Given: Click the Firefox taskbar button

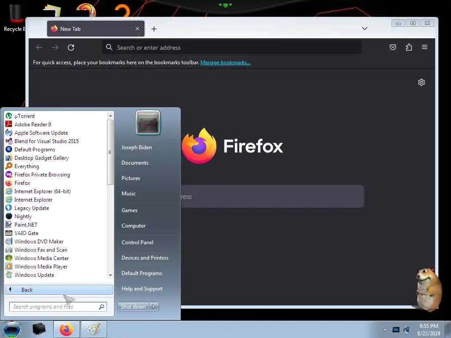Looking at the screenshot, I should click(x=67, y=329).
